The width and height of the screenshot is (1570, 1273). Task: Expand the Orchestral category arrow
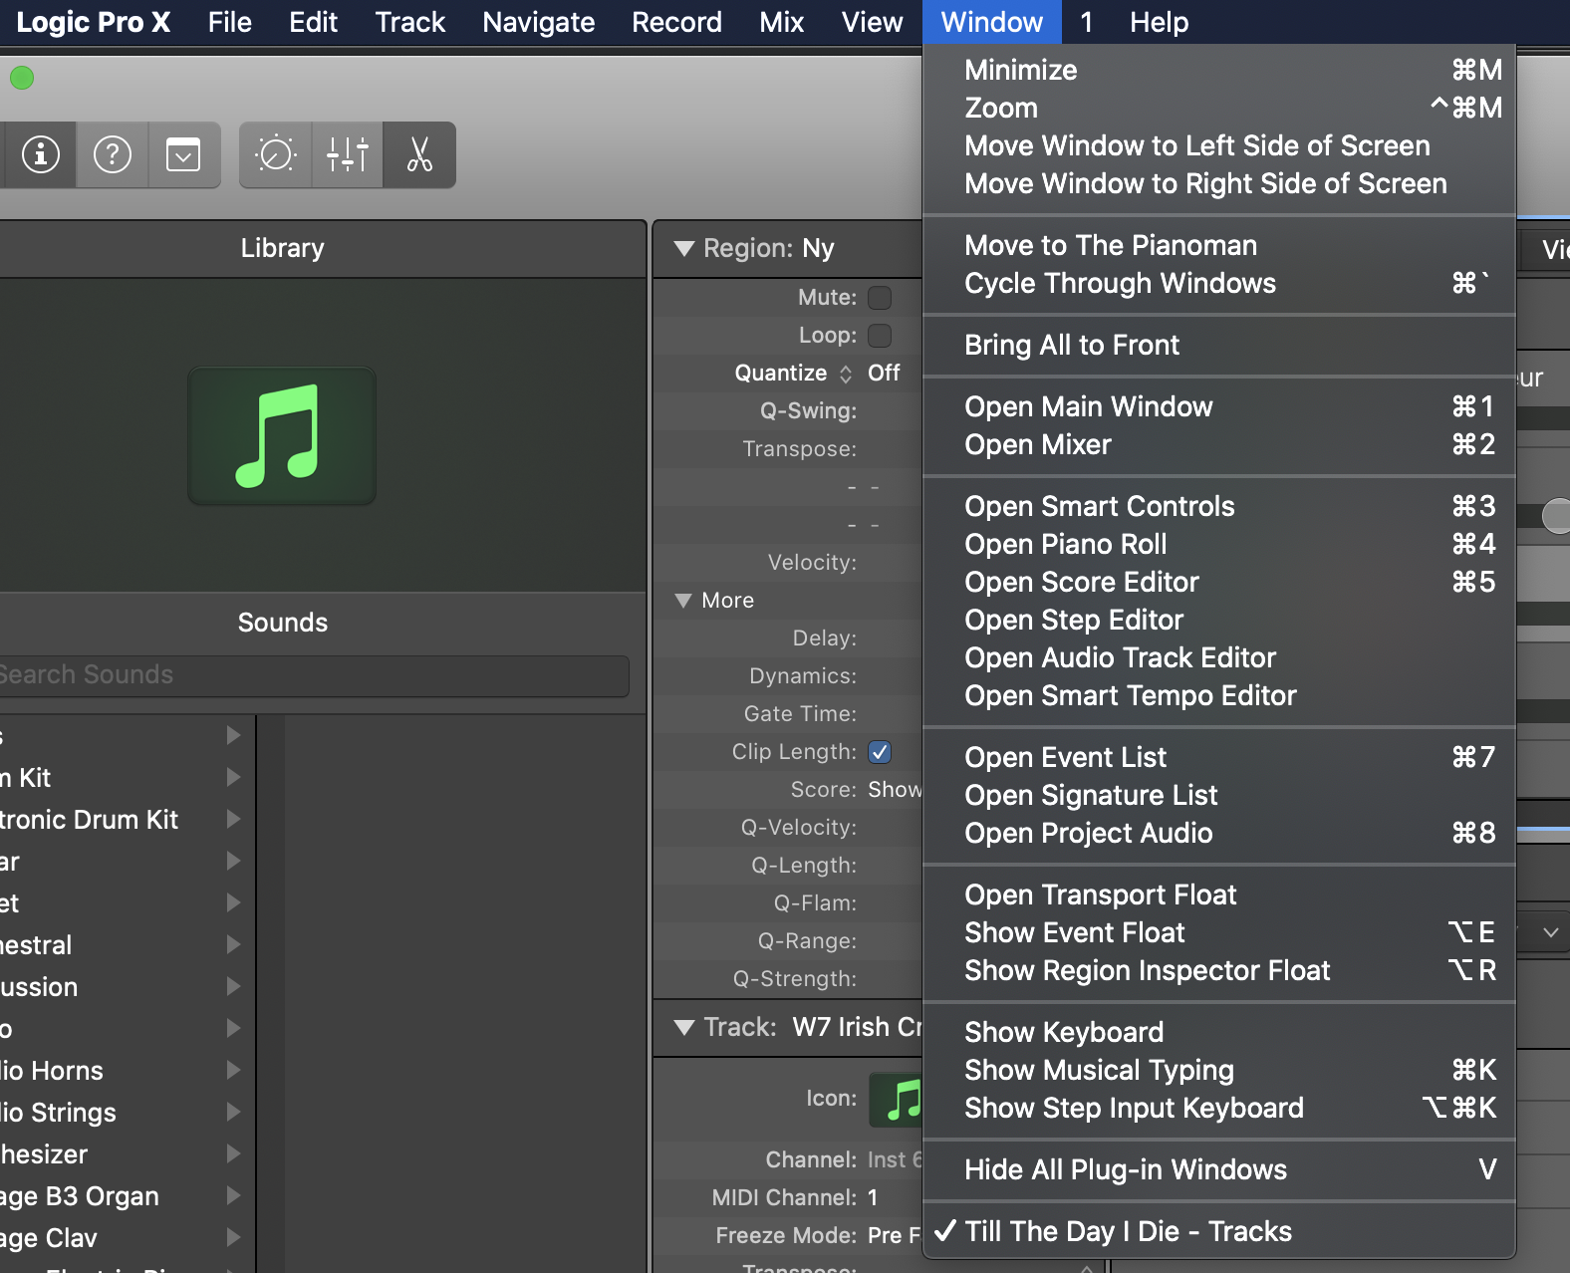pyautogui.click(x=233, y=944)
